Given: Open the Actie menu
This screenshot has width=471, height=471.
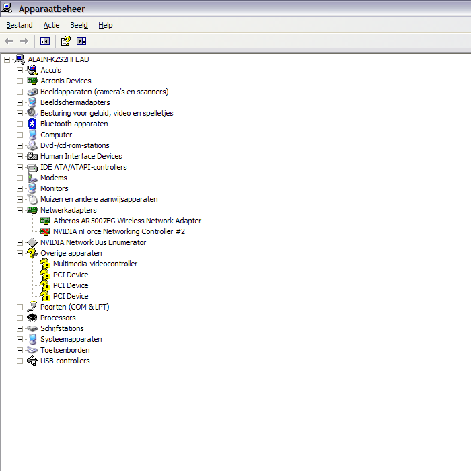Looking at the screenshot, I should [51, 25].
